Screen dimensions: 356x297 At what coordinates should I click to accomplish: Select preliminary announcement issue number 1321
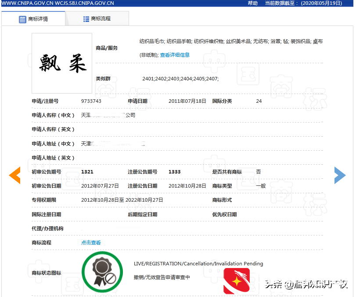coord(87,172)
